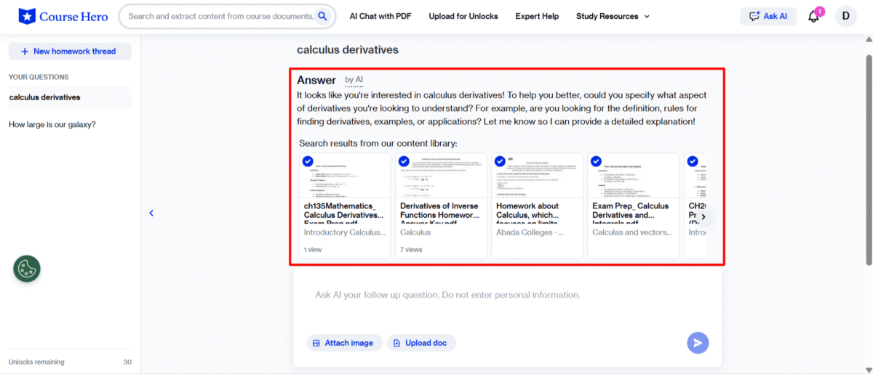Click the Attach image button
873x374 pixels.
click(343, 343)
